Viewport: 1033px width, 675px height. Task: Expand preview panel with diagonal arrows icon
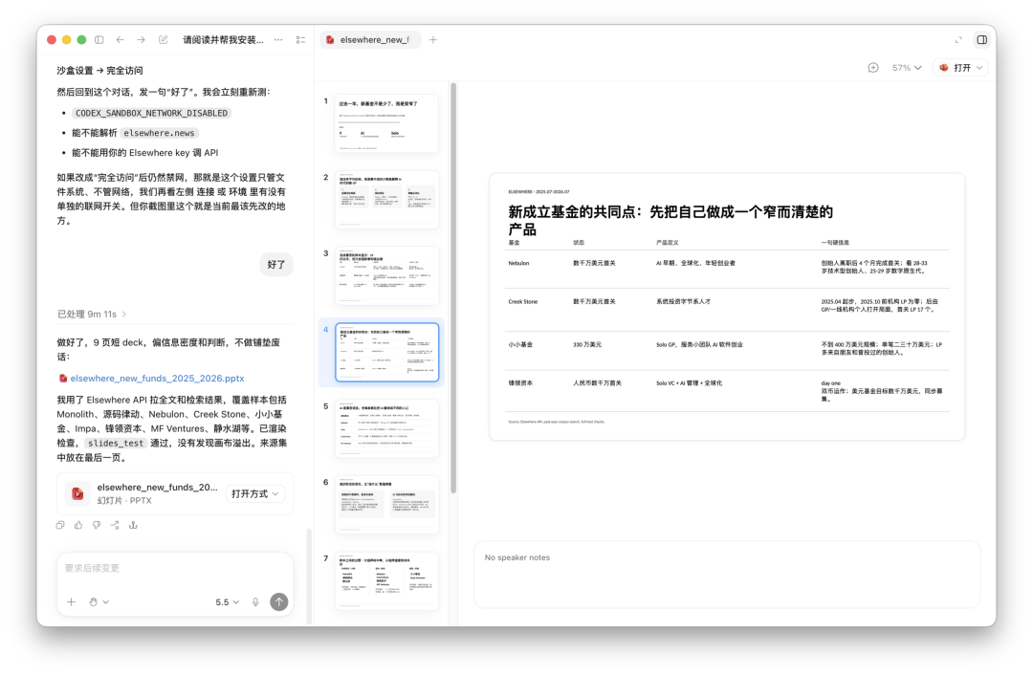point(958,40)
